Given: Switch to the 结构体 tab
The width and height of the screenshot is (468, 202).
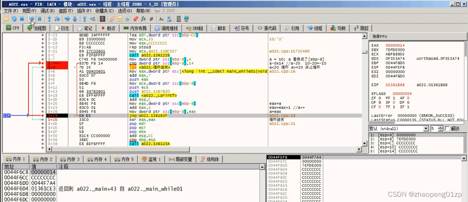Looking at the screenshot, I should pyautogui.click(x=209, y=159).
